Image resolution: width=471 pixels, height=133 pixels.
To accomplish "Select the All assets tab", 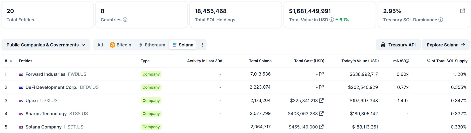I will (x=100, y=45).
